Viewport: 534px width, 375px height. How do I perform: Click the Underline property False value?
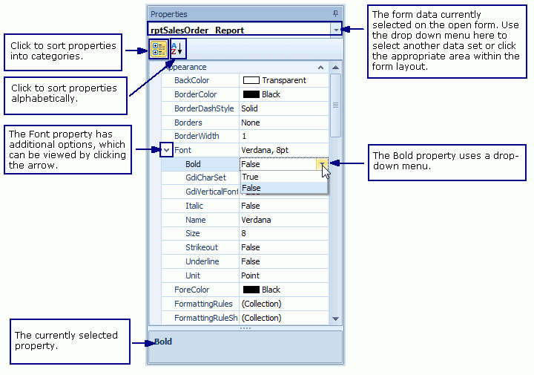251,261
